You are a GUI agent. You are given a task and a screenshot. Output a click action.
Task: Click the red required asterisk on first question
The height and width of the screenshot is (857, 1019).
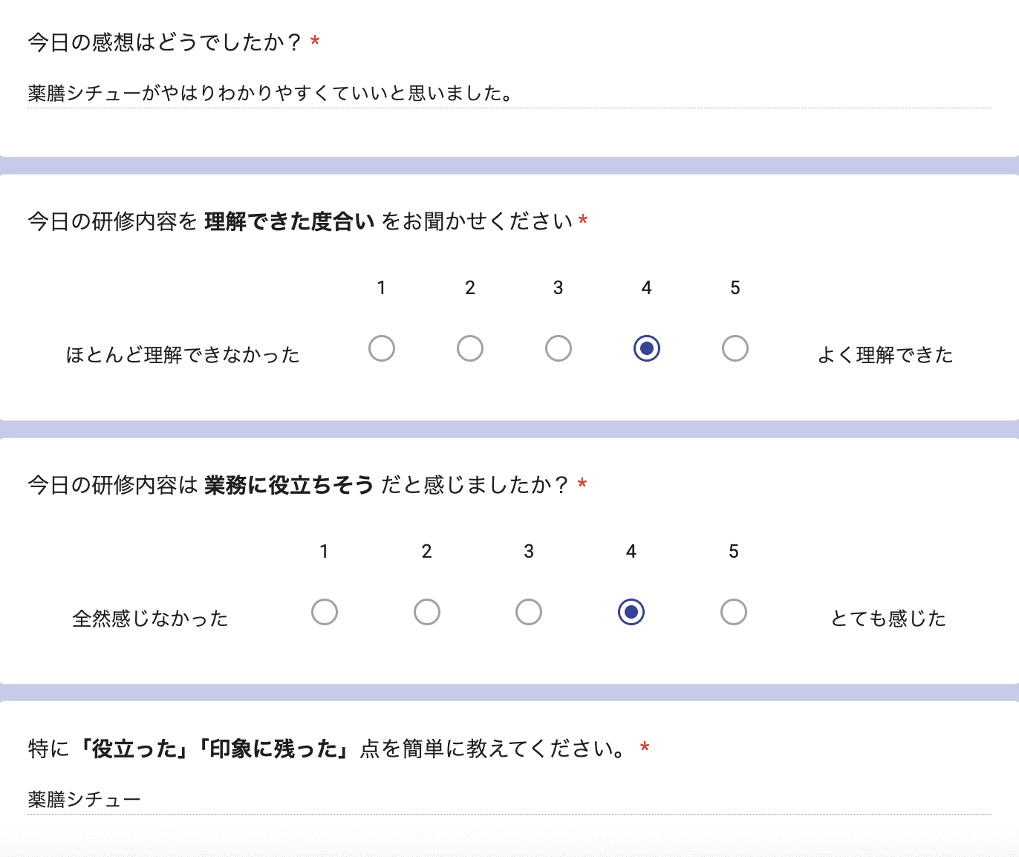(x=315, y=42)
